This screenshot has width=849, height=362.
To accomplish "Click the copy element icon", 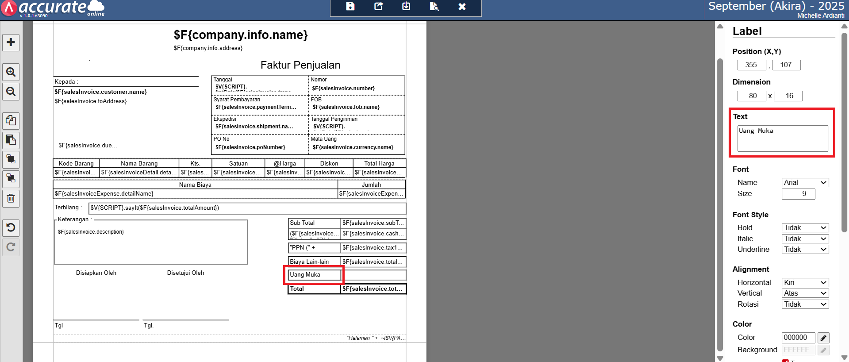I will pos(11,120).
